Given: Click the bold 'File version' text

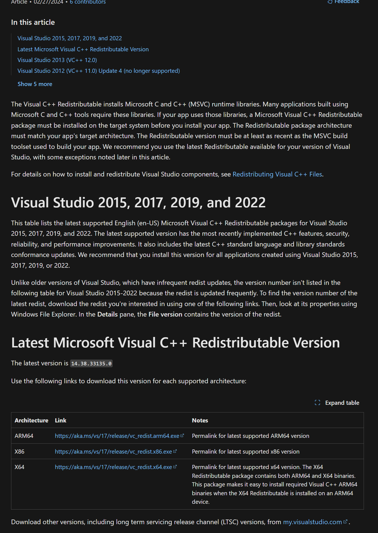Looking at the screenshot, I should (x=165, y=315).
